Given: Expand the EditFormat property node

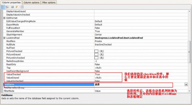Looking at the screenshot, I should click(x=4, y=18).
